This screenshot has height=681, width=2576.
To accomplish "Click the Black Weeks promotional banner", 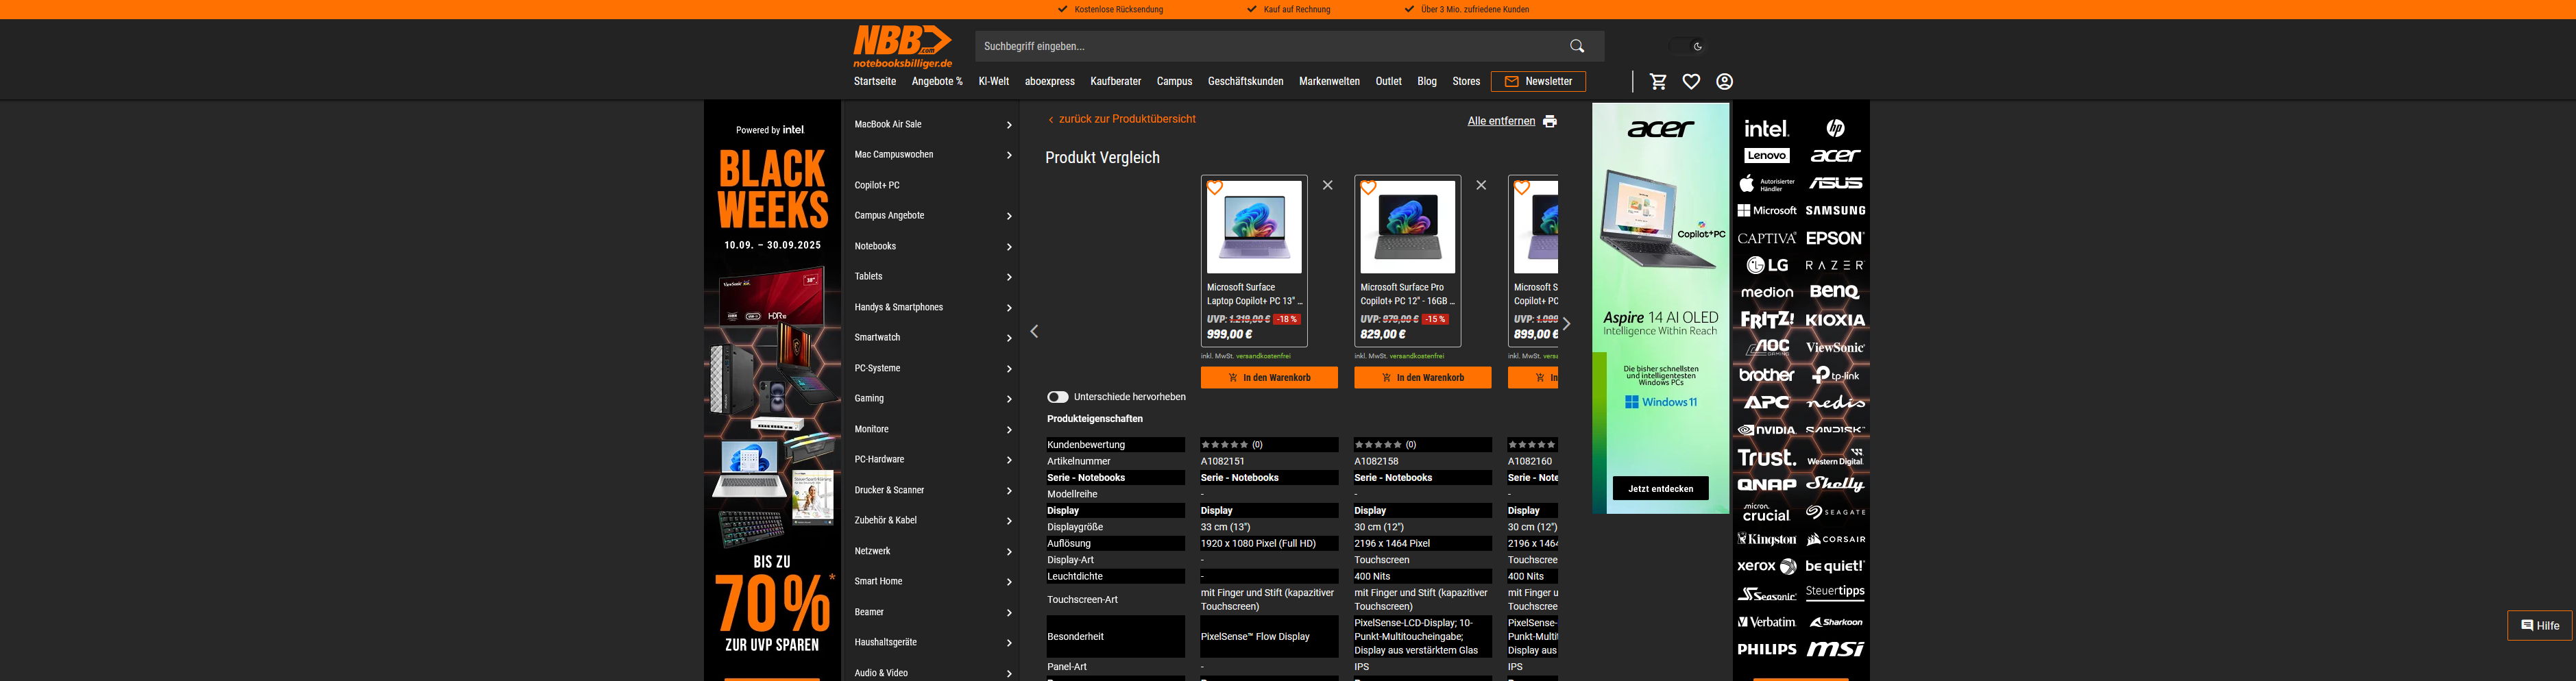I will pos(772,391).
